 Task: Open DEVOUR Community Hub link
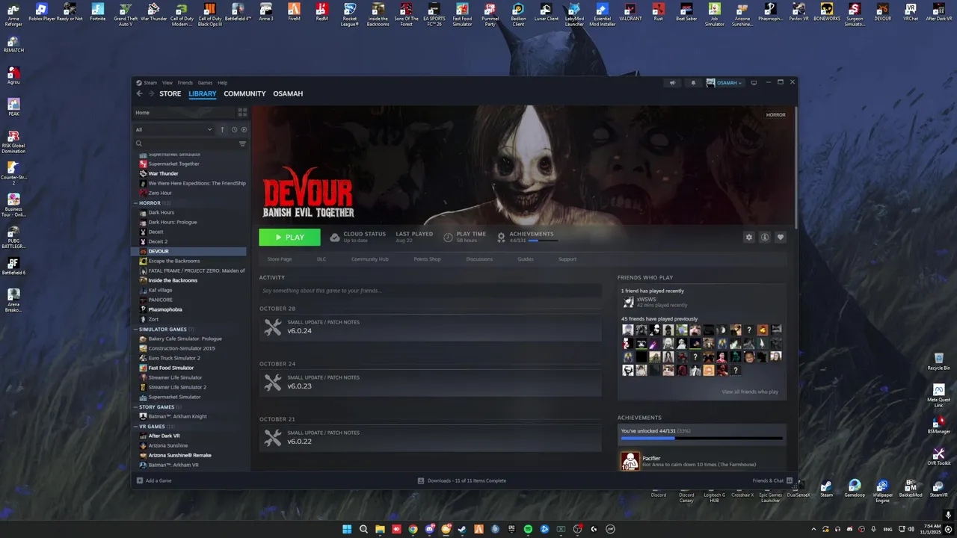click(370, 259)
